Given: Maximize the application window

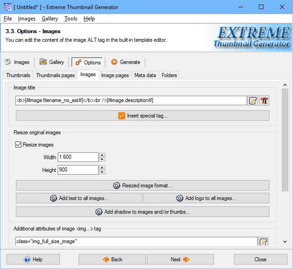Looking at the screenshot, I should click(261, 7).
